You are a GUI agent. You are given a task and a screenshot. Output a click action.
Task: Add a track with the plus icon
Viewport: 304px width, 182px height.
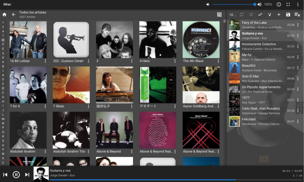(x=279, y=14)
